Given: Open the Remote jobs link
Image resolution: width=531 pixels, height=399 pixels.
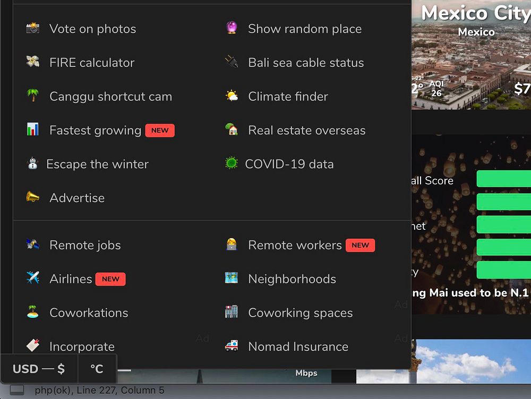Looking at the screenshot, I should point(85,245).
